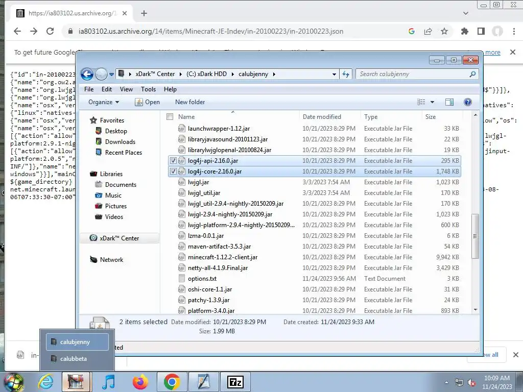Click Explorer forward navigation button
This screenshot has width=523, height=392.
[x=101, y=74]
